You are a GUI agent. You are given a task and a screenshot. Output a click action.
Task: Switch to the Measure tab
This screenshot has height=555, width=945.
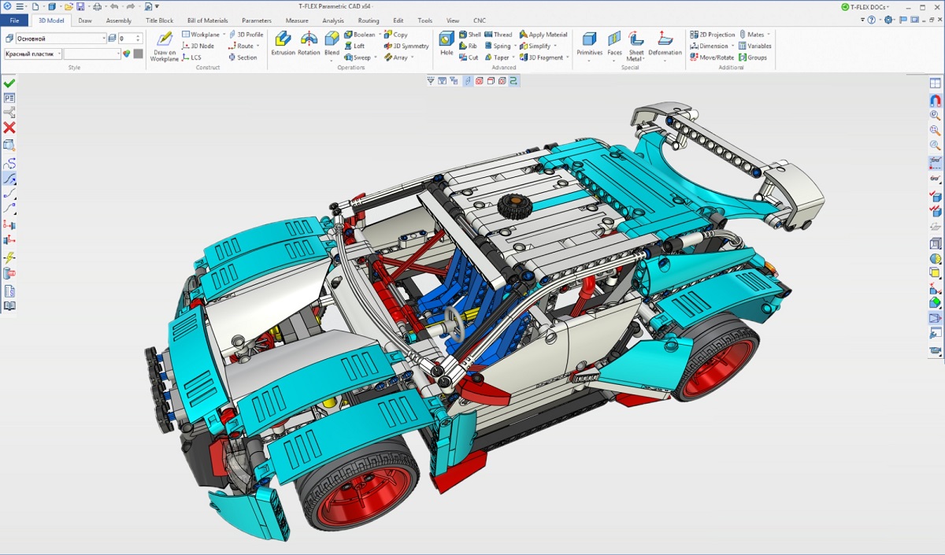[x=297, y=20]
